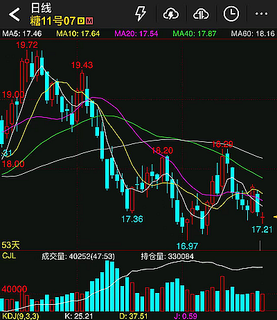The height and width of the screenshot is (320, 277).
Task: Open the clock period selector icon
Action: (231, 14)
